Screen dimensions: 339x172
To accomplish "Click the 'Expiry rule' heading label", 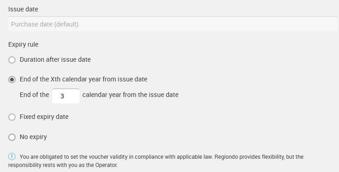I will [x=23, y=44].
